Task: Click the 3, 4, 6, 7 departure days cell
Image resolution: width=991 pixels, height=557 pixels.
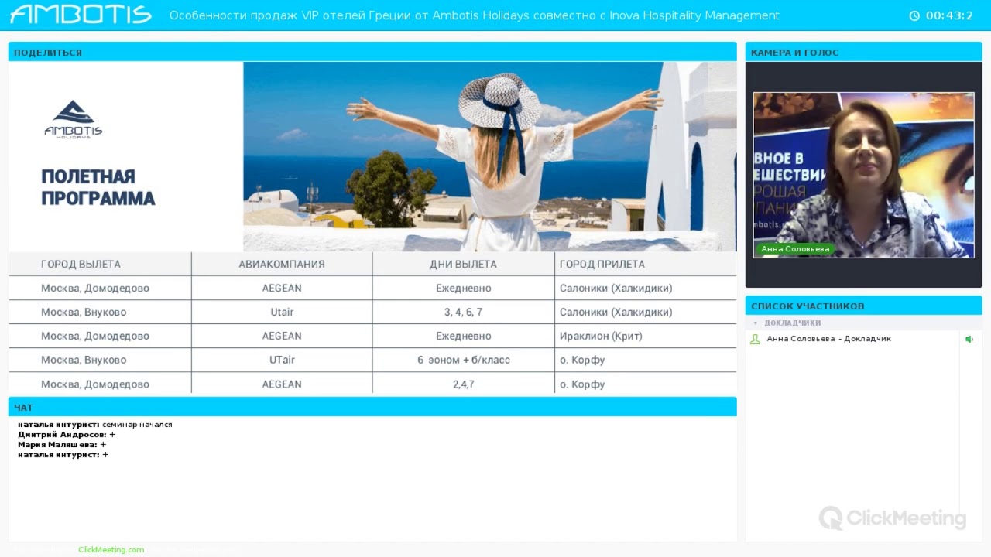Action: pyautogui.click(x=463, y=312)
